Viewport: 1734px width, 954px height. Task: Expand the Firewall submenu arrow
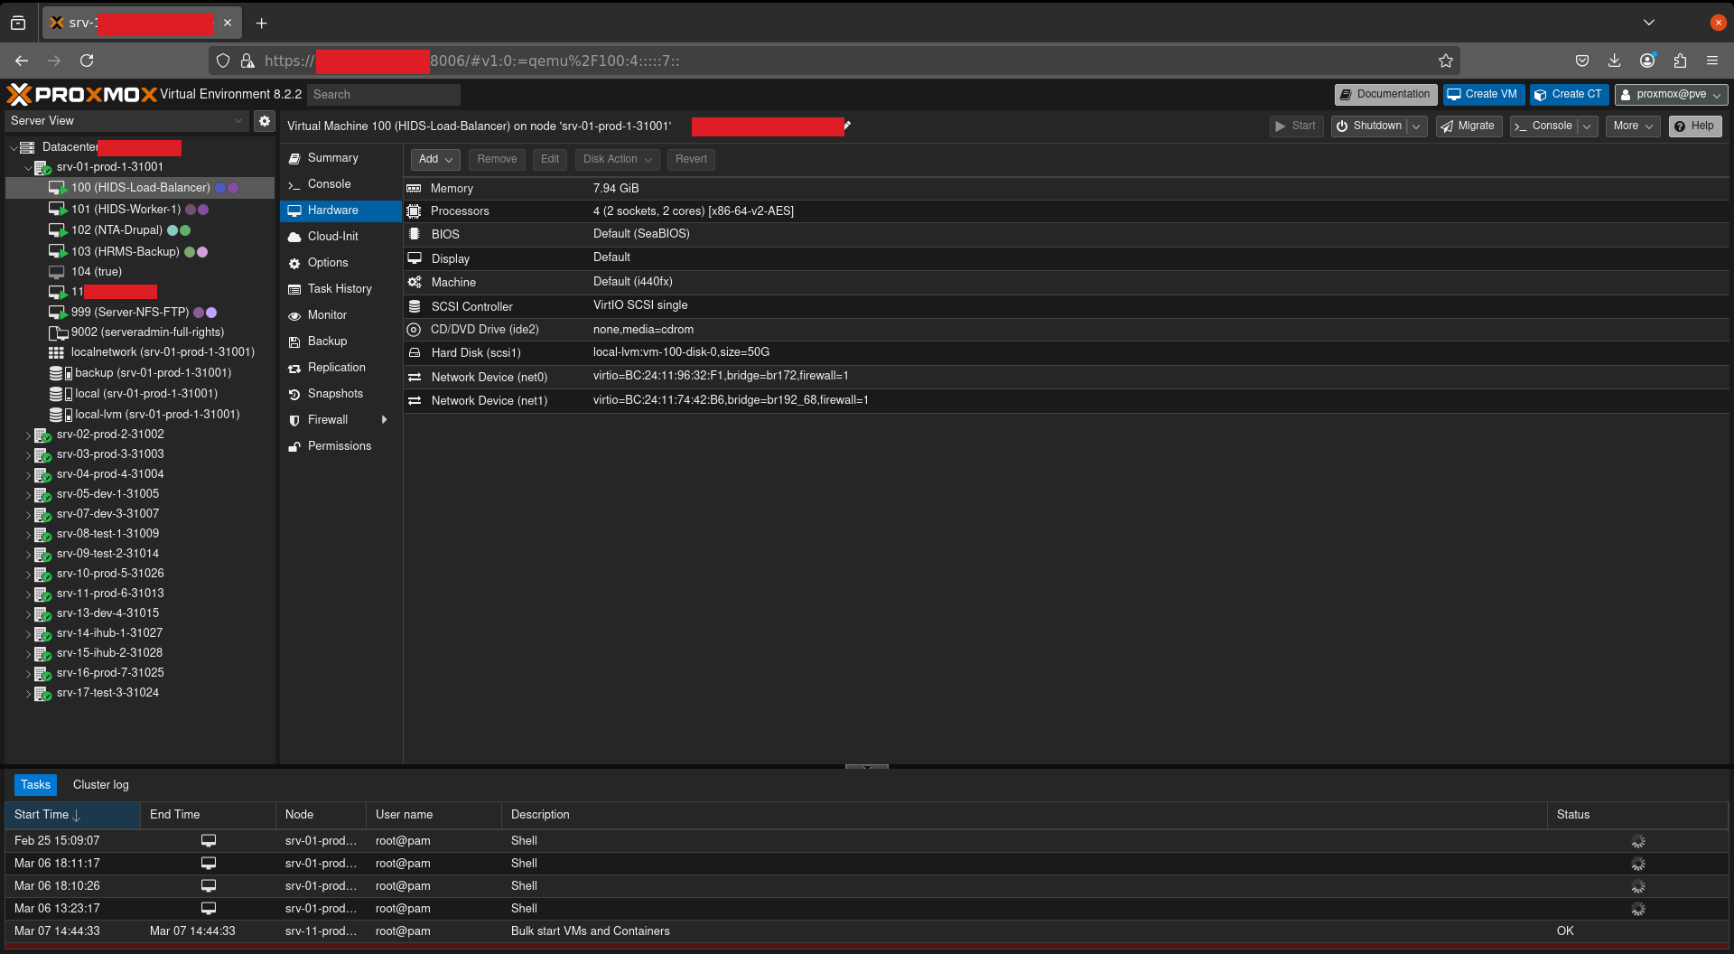click(385, 420)
